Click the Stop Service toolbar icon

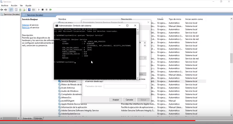pyautogui.click(x=43, y=10)
